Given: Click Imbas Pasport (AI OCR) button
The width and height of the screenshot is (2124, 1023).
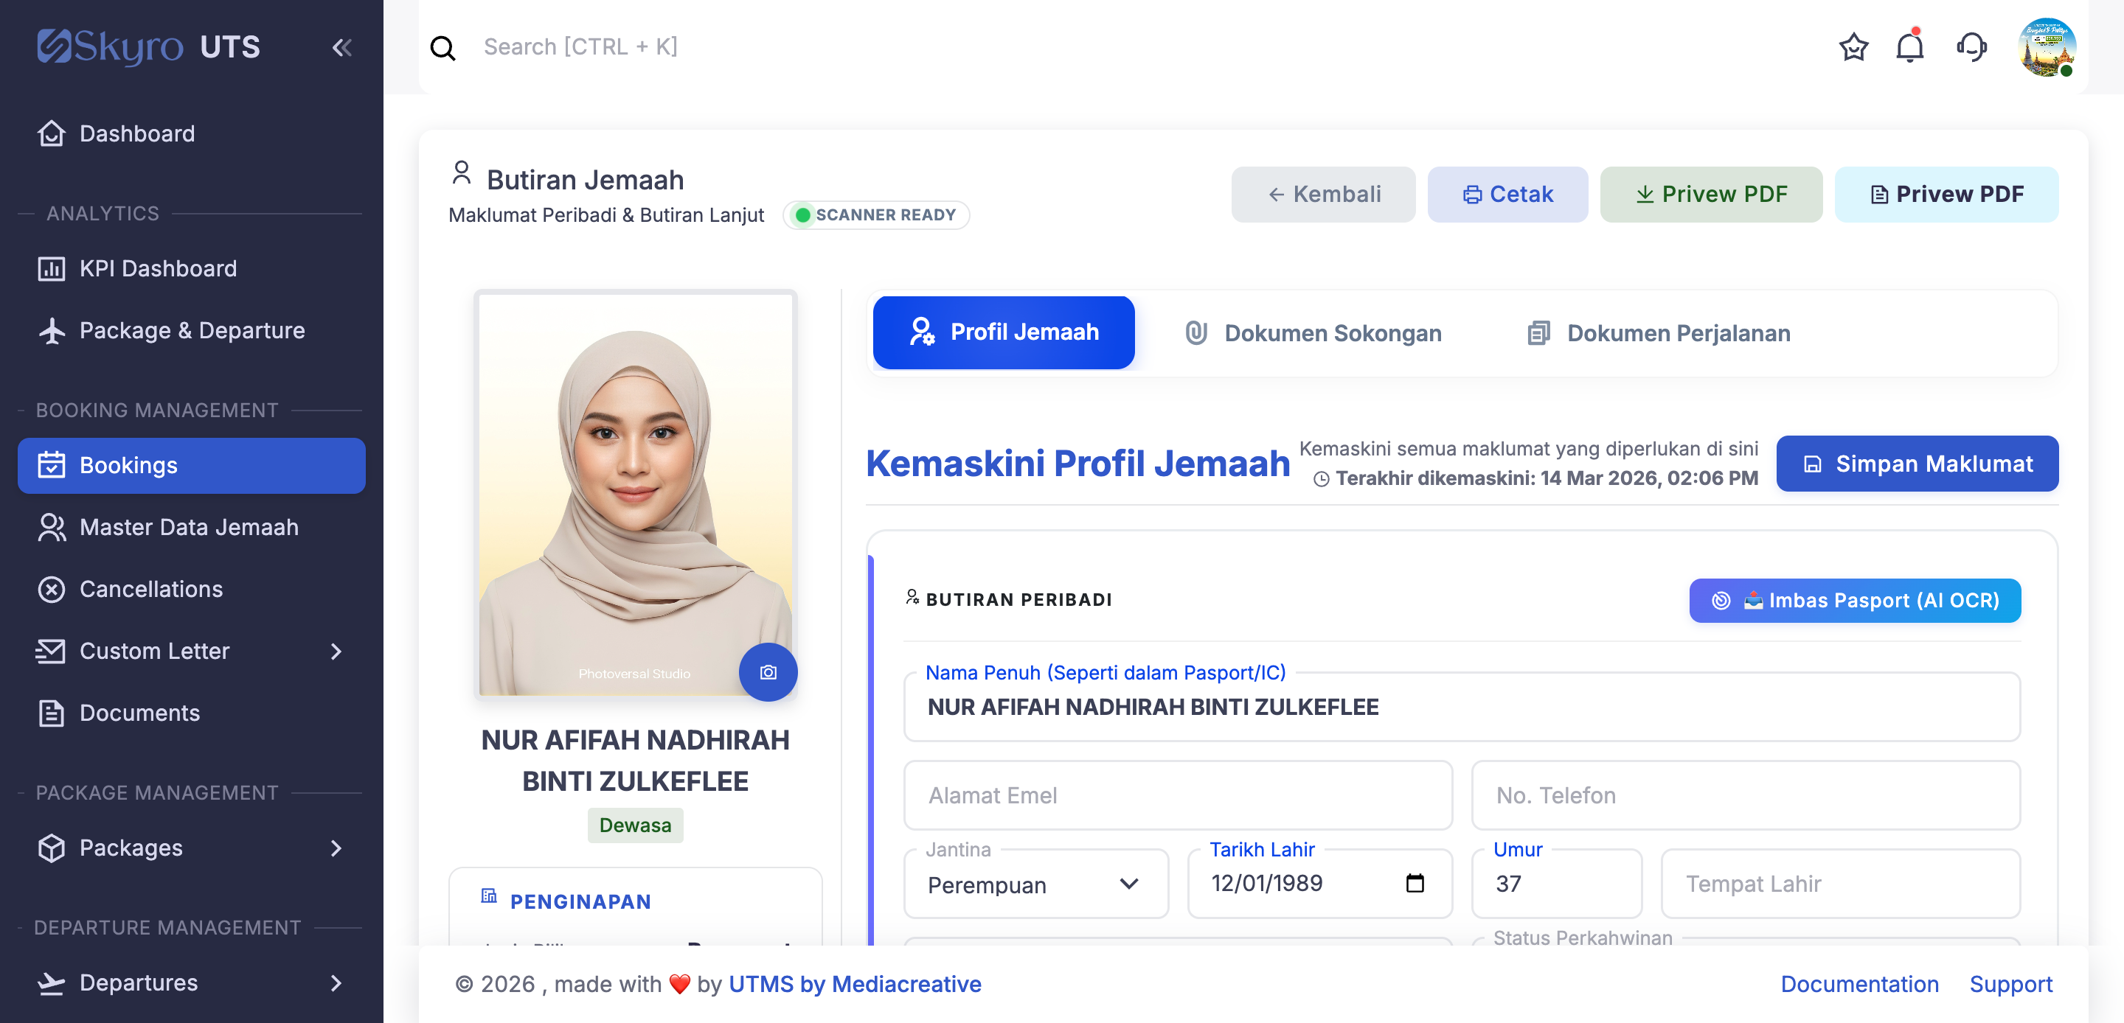Looking at the screenshot, I should tap(1854, 601).
